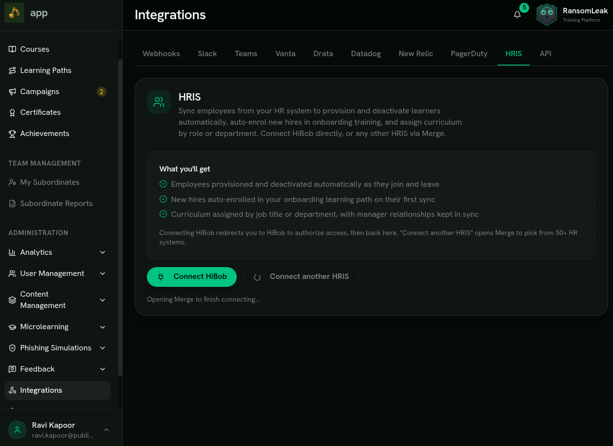Screen dimensions: 613x446
Task: Expand the Phishing Simulations chevron
Action: click(103, 348)
